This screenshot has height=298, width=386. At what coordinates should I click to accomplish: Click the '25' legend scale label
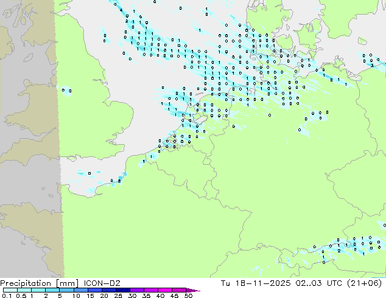click(x=118, y=296)
